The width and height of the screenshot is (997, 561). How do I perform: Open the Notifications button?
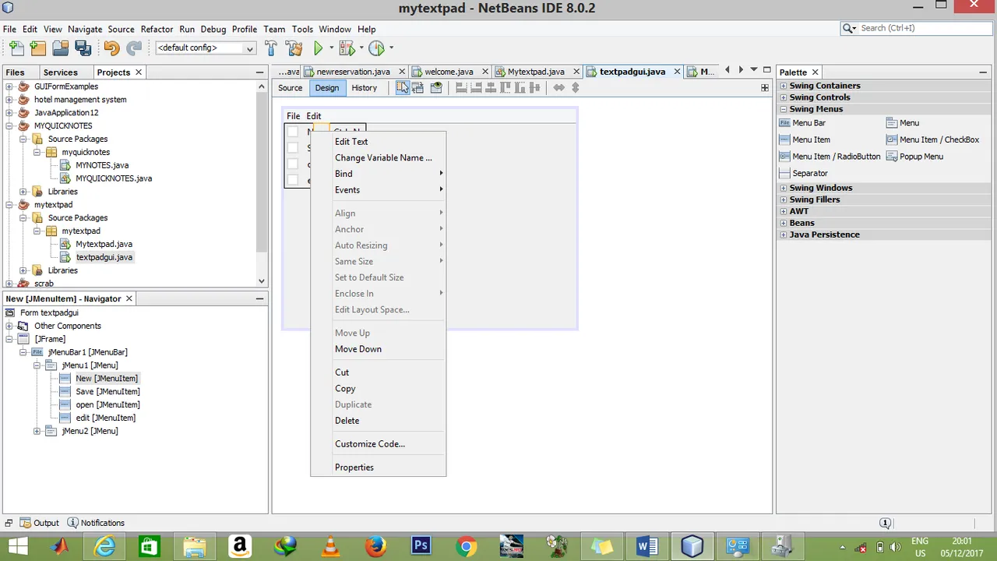click(x=96, y=523)
